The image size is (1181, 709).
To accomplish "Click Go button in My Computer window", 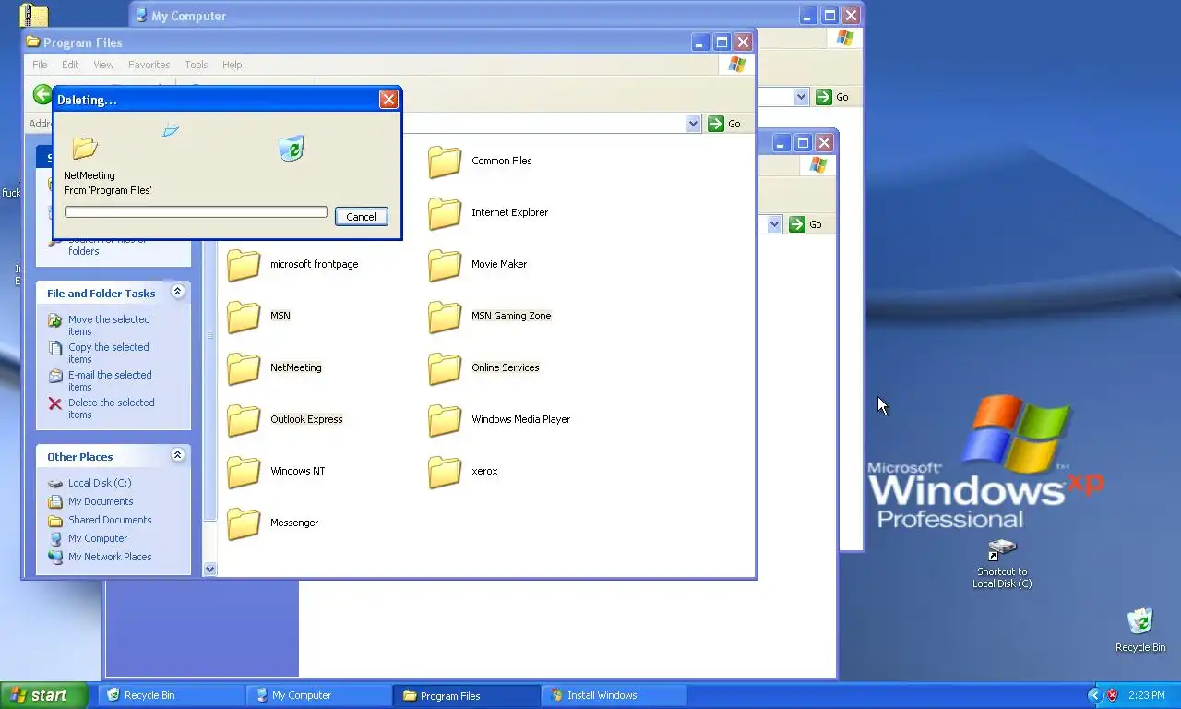I will pos(833,97).
